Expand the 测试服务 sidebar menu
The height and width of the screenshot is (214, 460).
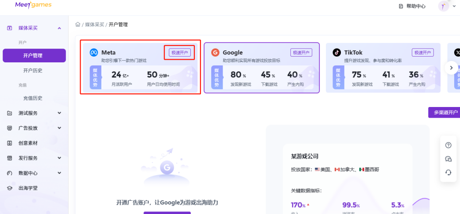(x=59, y=113)
